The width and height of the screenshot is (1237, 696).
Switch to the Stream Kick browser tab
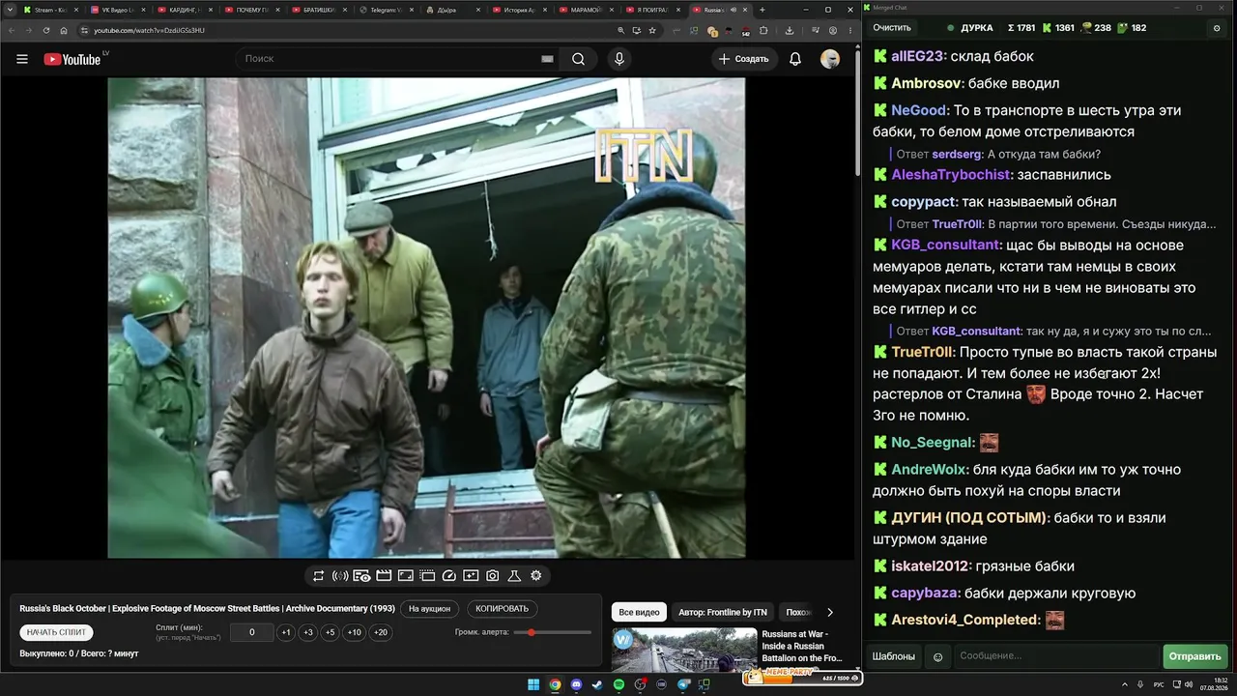point(50,10)
